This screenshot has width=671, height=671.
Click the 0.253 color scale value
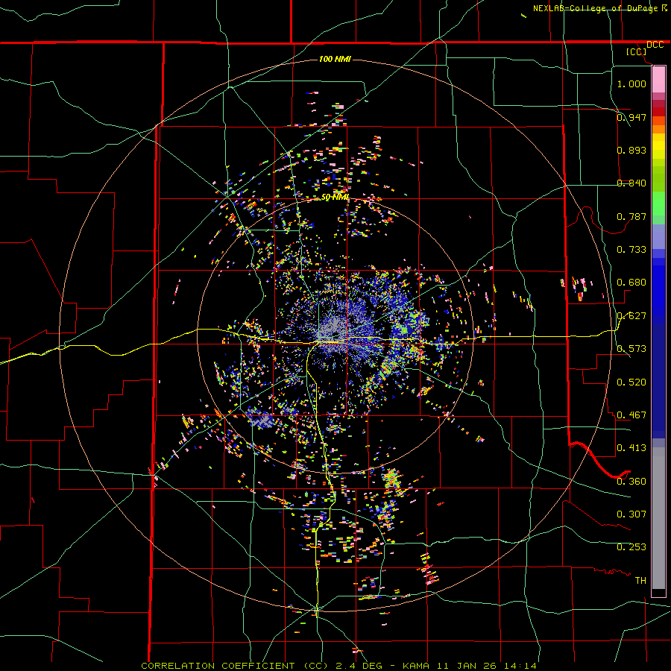(x=631, y=547)
